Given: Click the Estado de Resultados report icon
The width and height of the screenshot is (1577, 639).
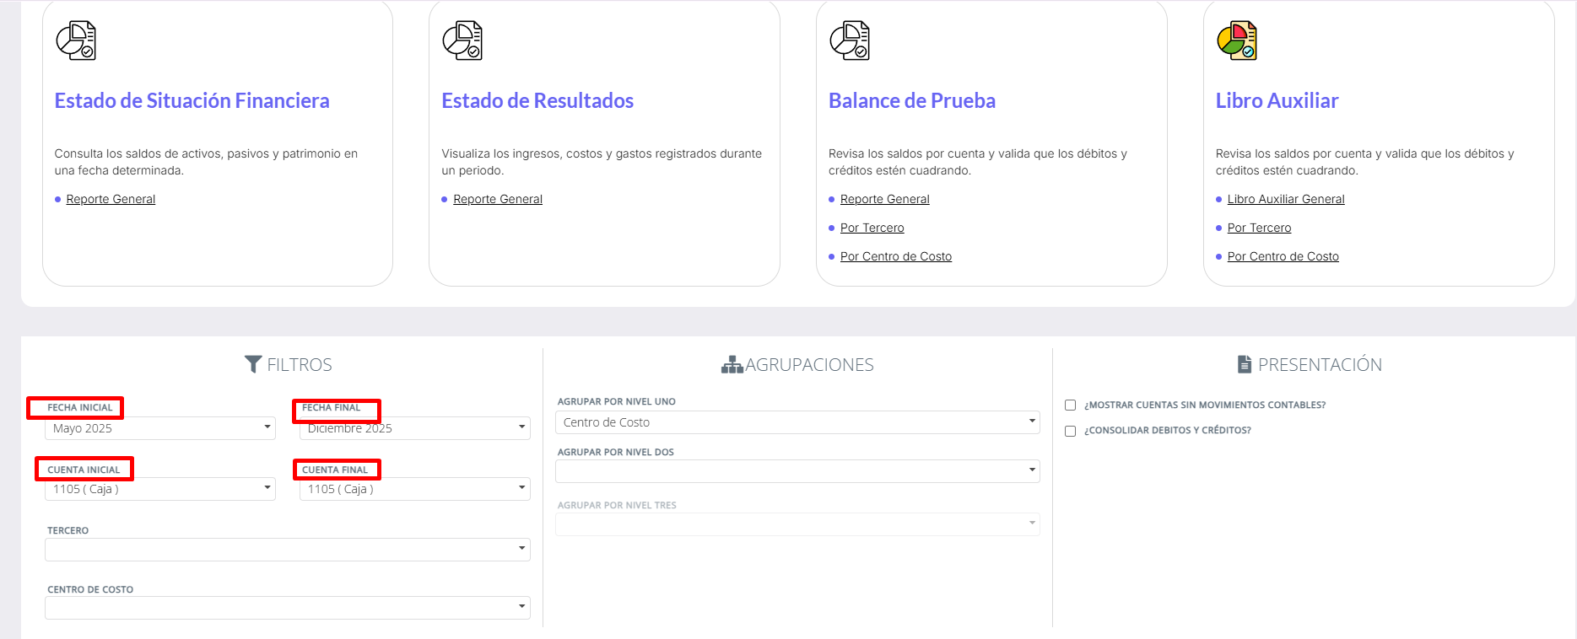Looking at the screenshot, I should coord(462,40).
